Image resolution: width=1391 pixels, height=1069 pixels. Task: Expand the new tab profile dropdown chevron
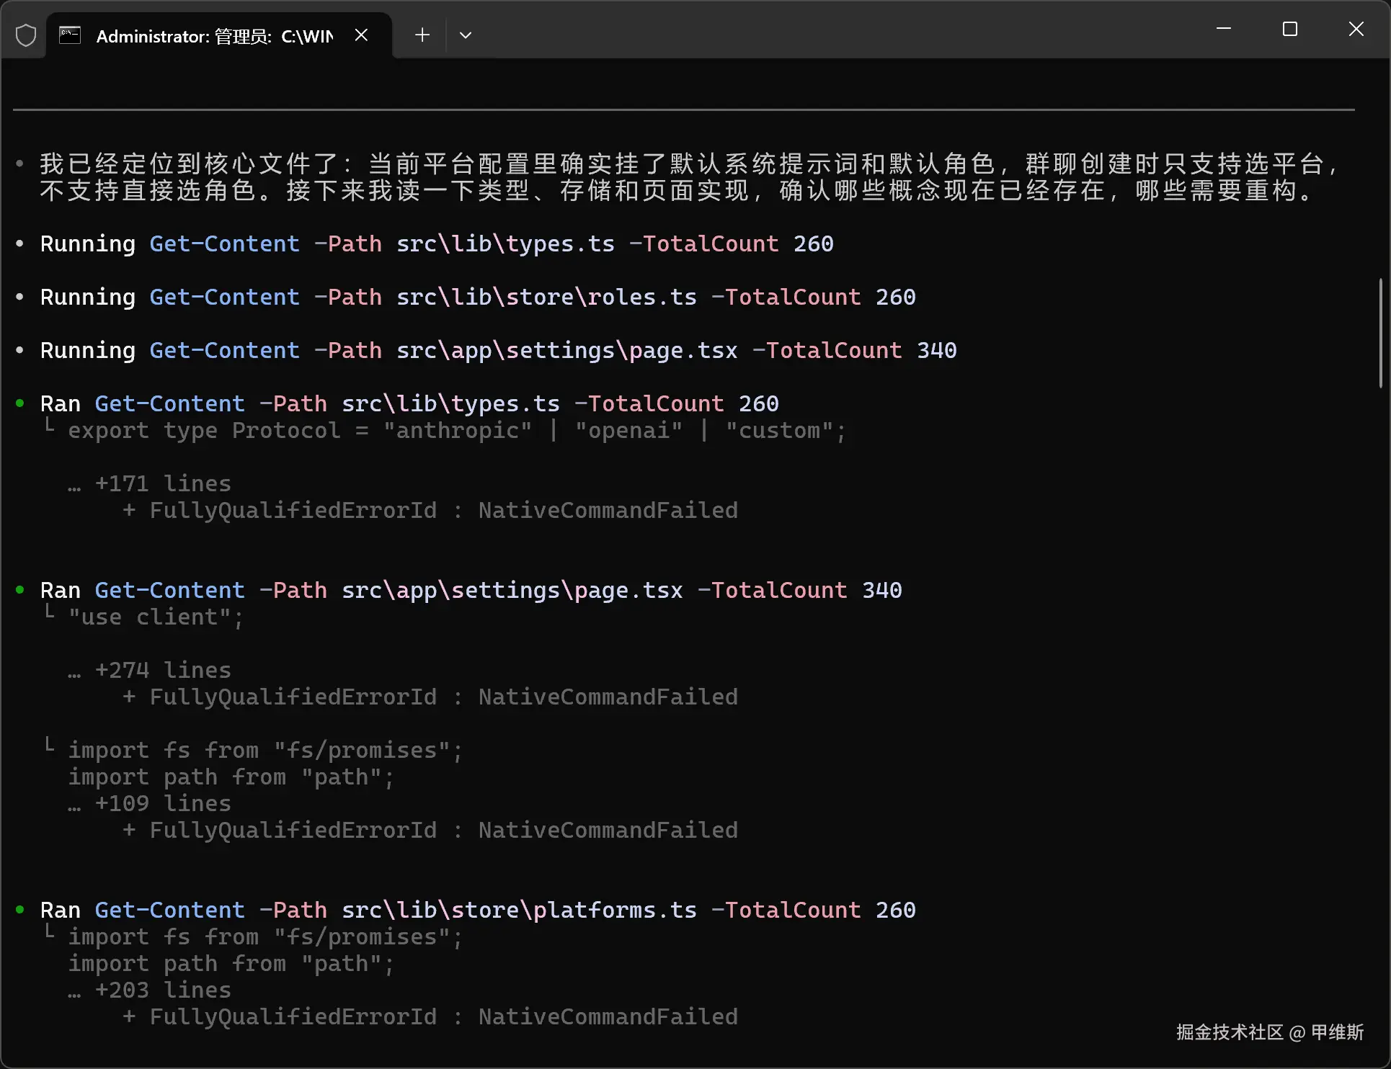click(x=466, y=35)
